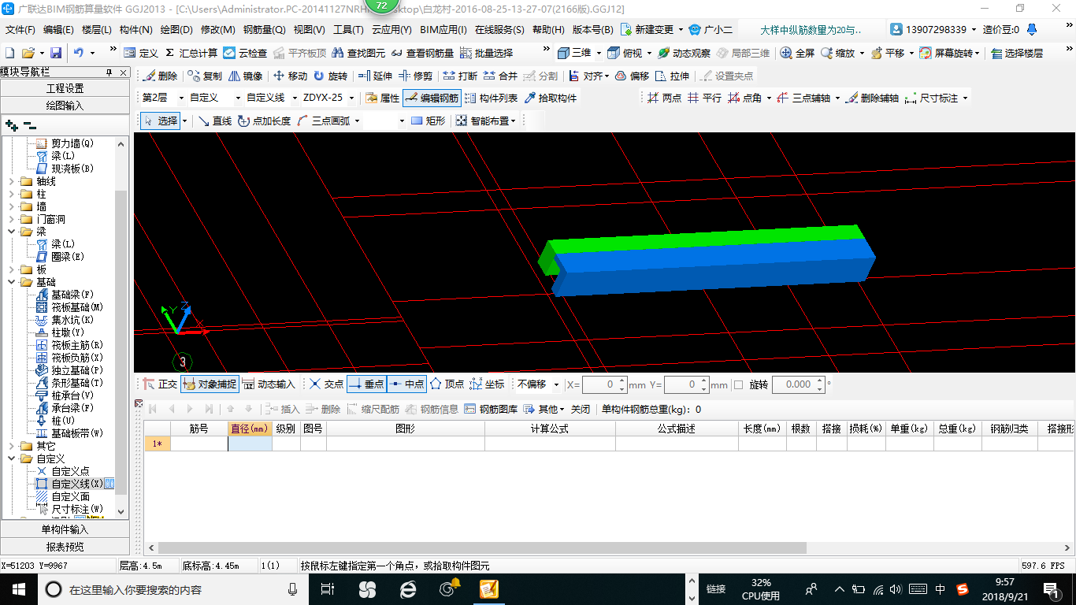Select the 矩形 rectangle draw tool

[428, 121]
